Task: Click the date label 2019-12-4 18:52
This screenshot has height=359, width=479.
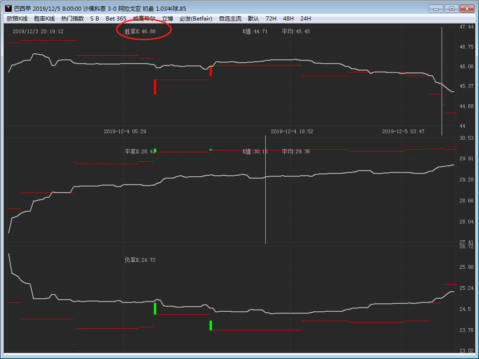Action: (x=292, y=131)
